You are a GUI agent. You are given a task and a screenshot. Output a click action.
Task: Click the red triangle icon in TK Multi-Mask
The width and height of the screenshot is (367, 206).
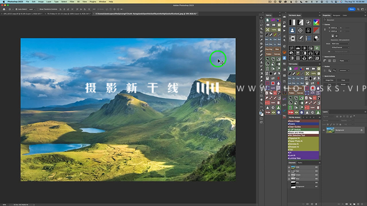point(316,30)
